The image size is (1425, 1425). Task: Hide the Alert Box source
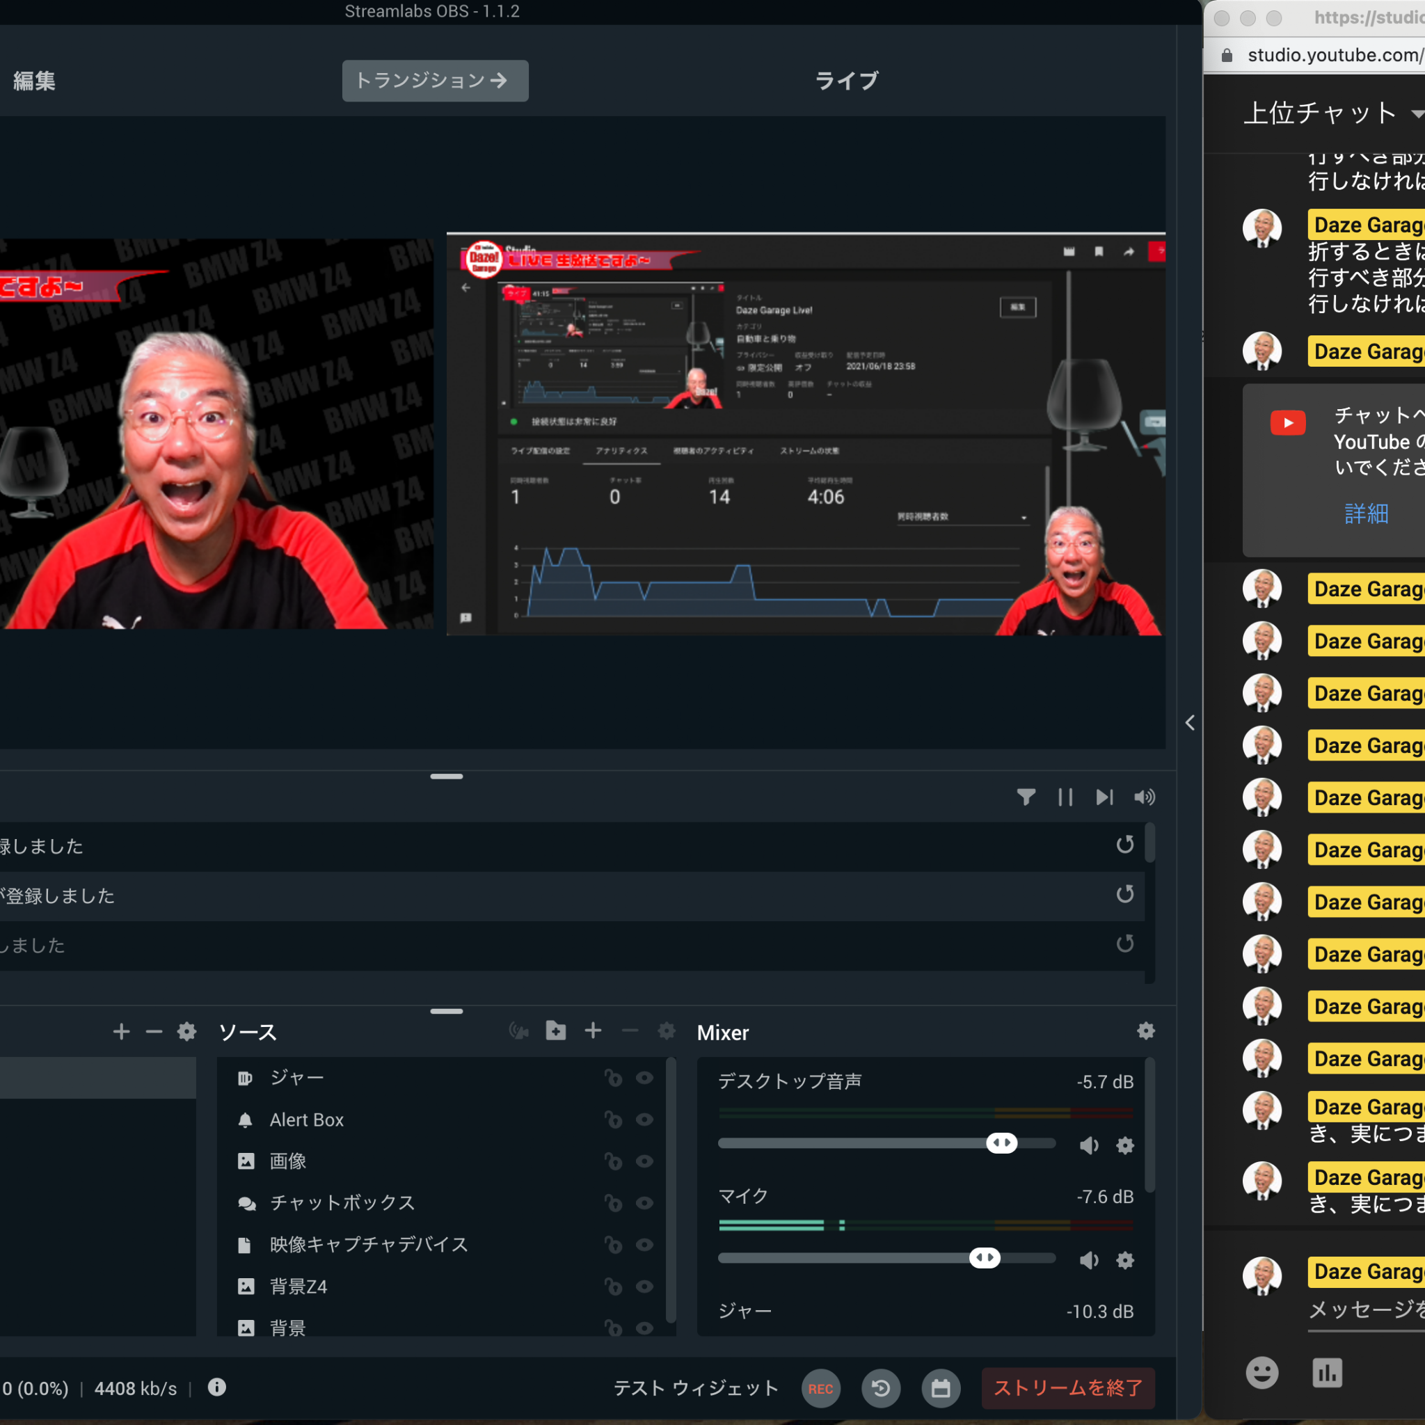[x=644, y=1120]
